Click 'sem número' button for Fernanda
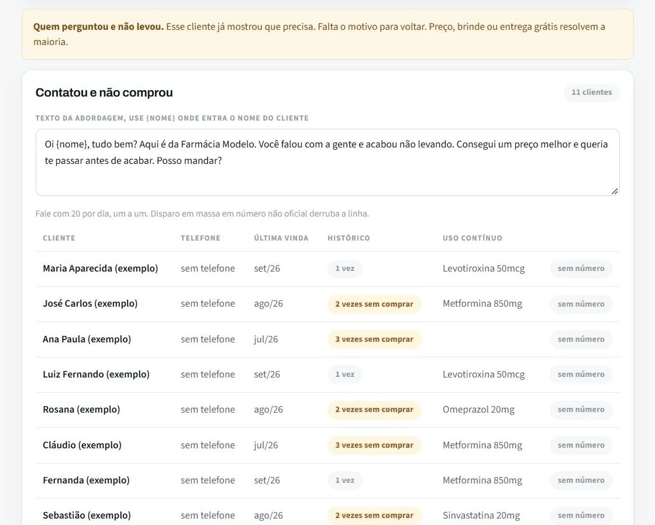The height and width of the screenshot is (525, 655). coord(581,480)
